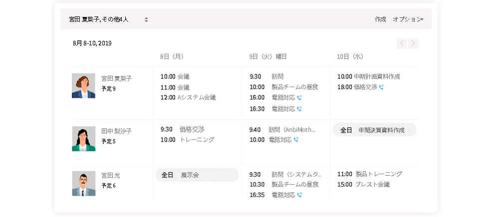
Task: Click 作成 to create a schedule
Action: pos(380,19)
